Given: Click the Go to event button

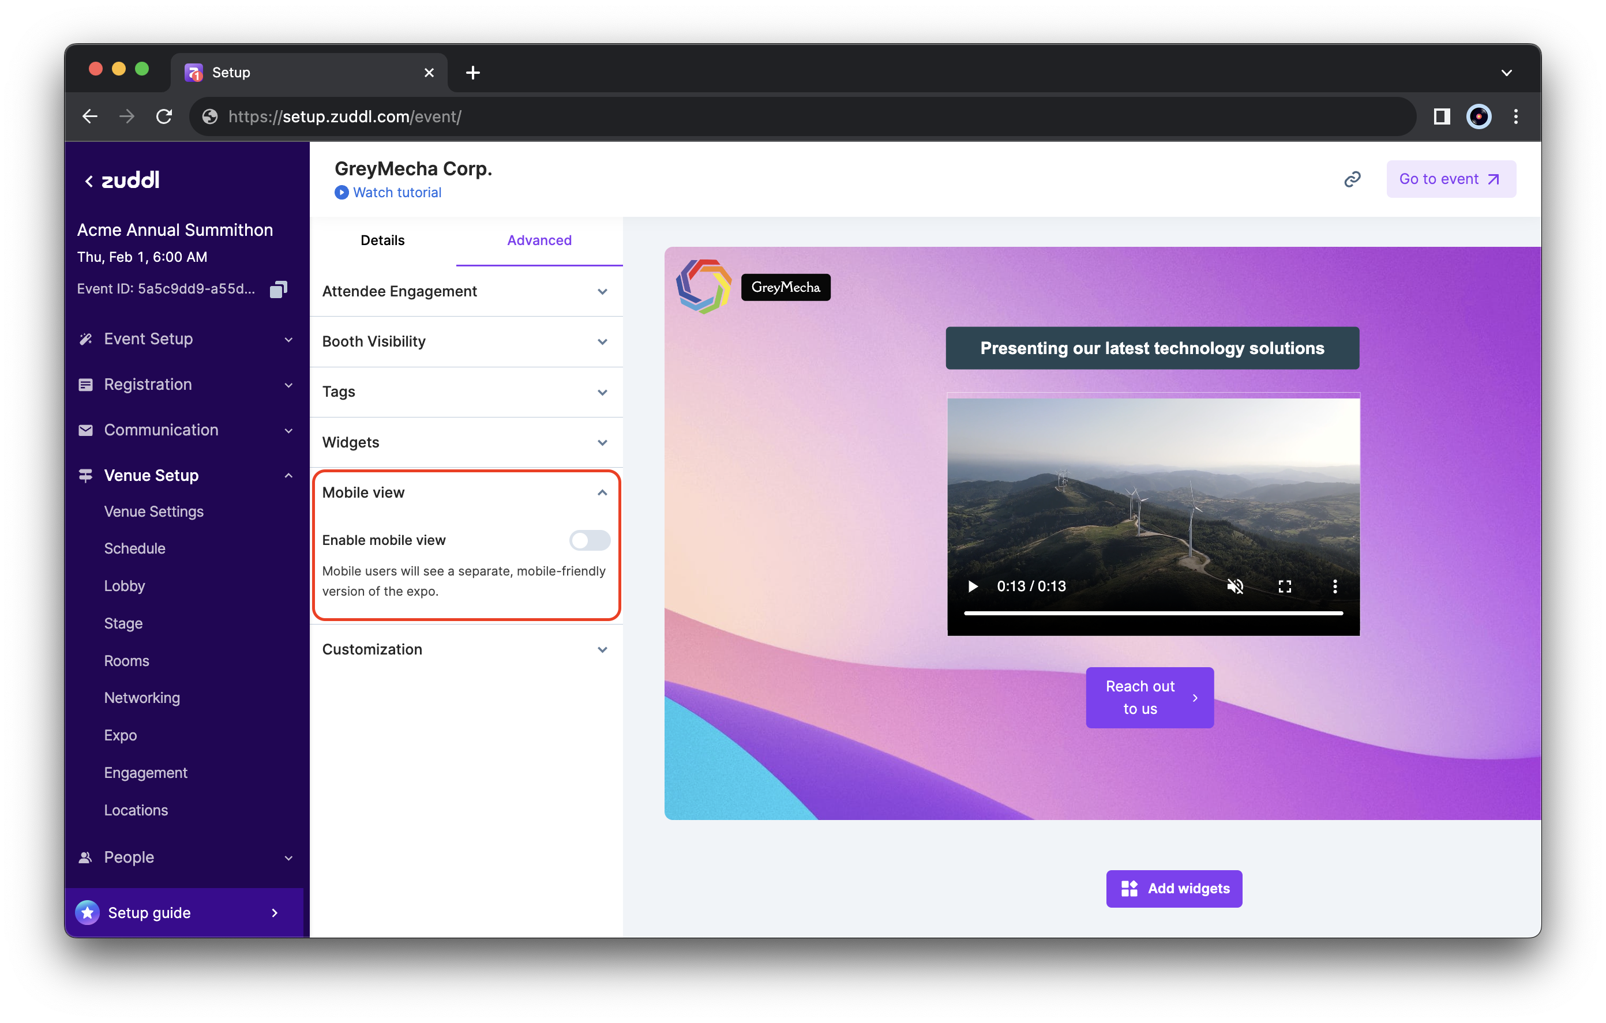Looking at the screenshot, I should (x=1451, y=179).
